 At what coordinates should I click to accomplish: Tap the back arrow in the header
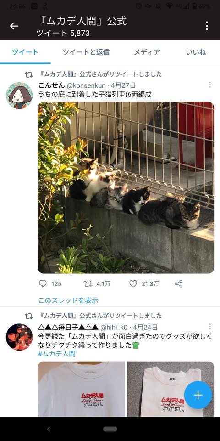tap(14, 26)
